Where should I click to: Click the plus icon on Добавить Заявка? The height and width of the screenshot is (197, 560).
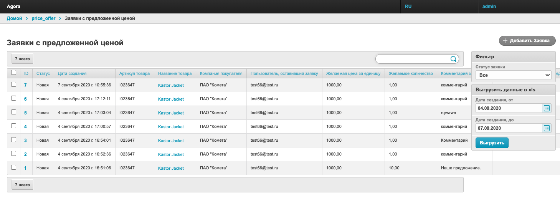505,41
